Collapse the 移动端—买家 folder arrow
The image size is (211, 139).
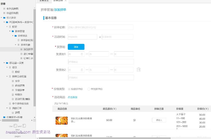click(x=4, y=63)
